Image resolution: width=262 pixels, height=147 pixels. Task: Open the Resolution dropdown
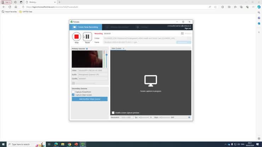coord(127,117)
